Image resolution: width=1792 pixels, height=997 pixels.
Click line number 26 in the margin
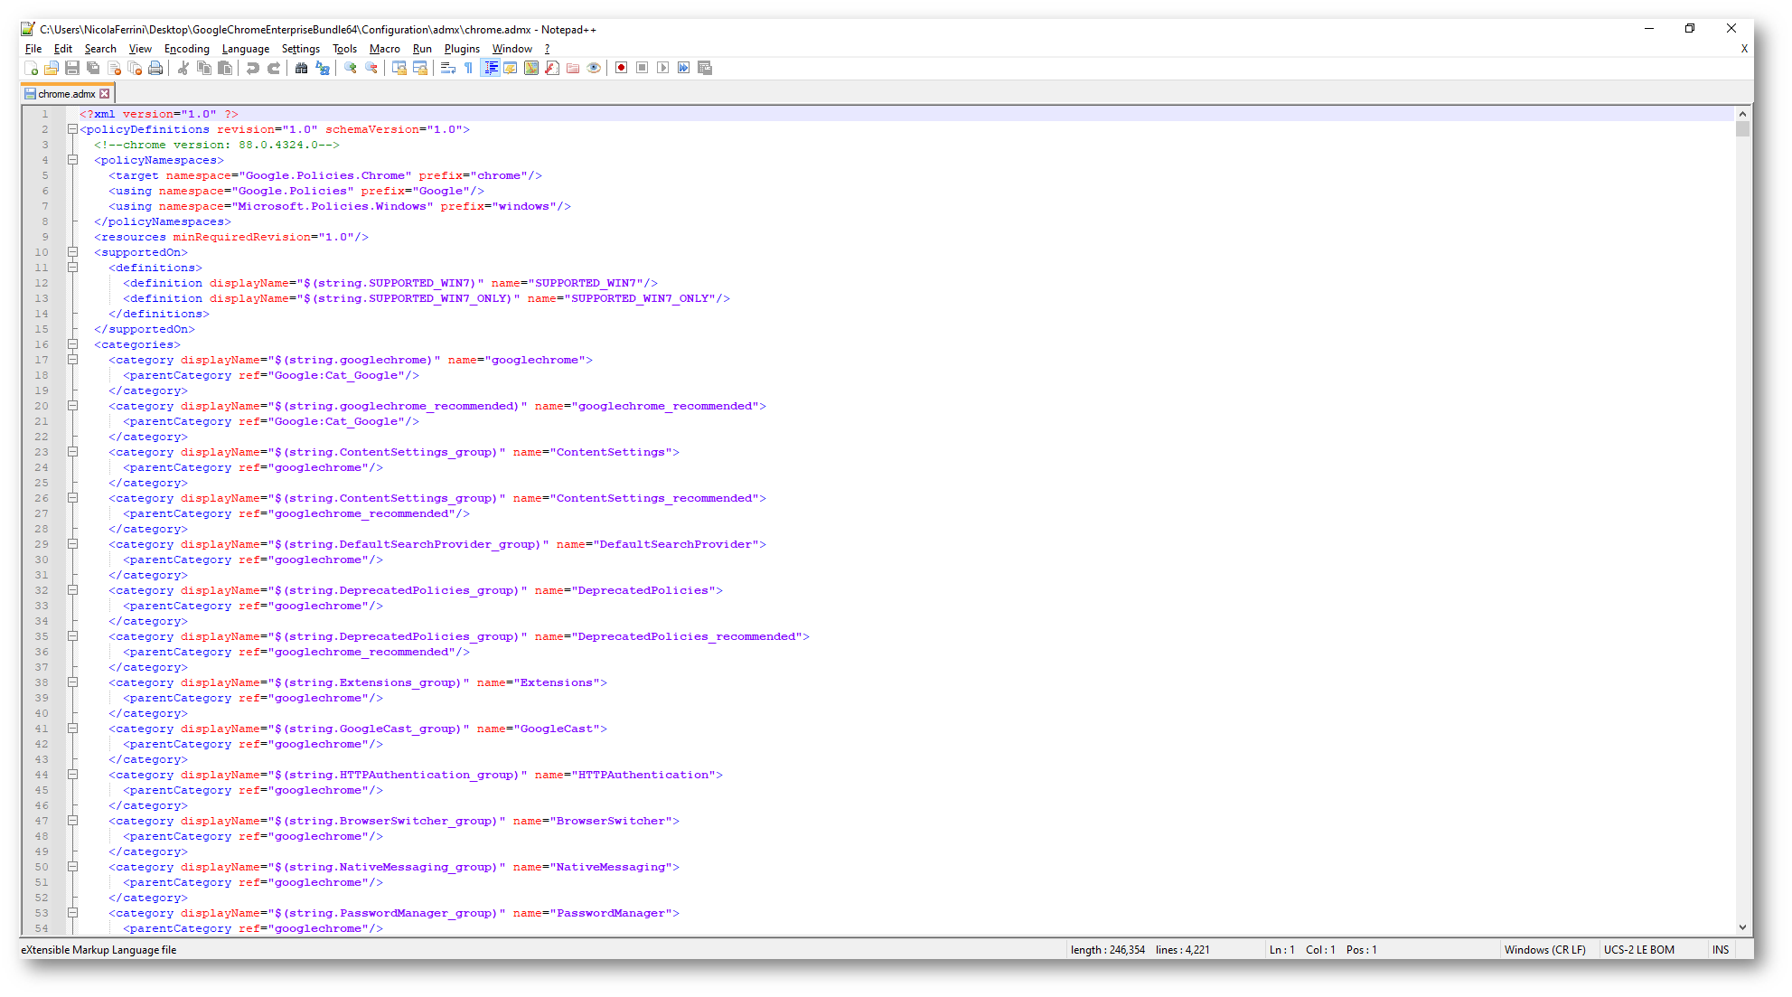tap(42, 498)
